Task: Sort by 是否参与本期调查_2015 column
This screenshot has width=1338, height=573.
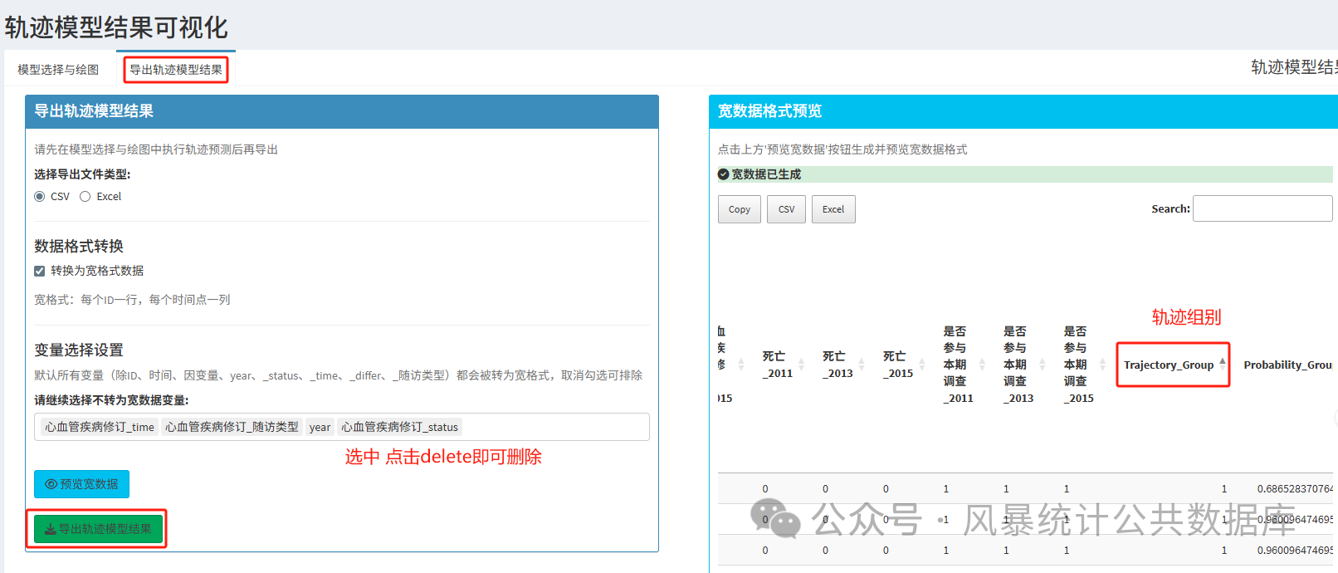Action: point(1080,365)
